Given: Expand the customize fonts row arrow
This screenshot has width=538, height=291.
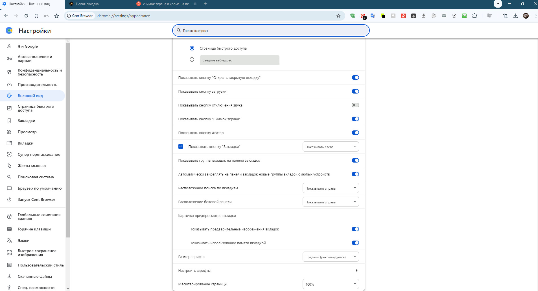Looking at the screenshot, I should click(357, 270).
